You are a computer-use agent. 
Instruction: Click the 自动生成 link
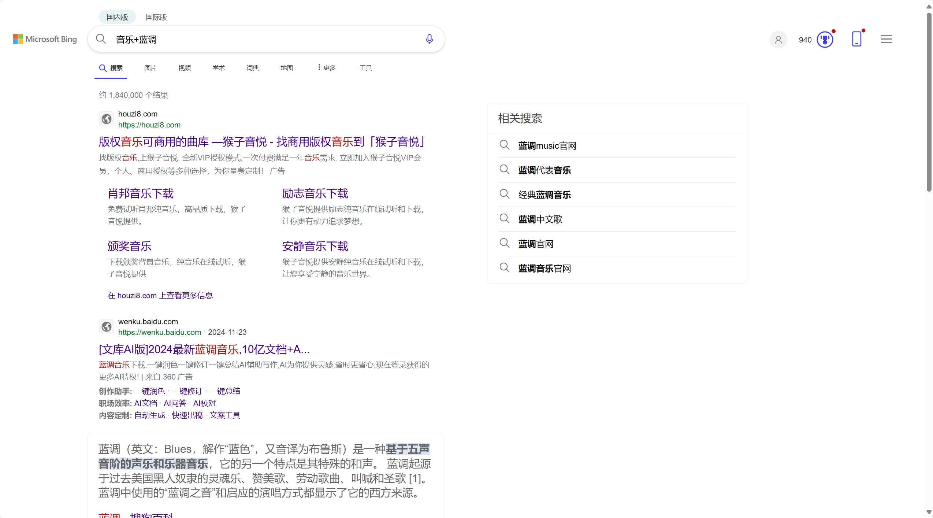[150, 415]
